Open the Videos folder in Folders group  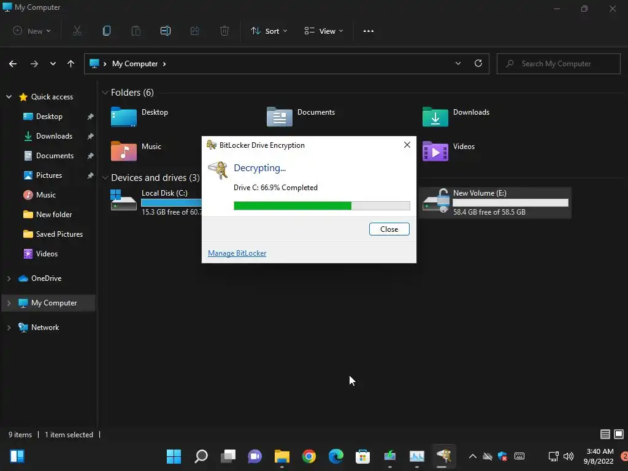coord(435,151)
